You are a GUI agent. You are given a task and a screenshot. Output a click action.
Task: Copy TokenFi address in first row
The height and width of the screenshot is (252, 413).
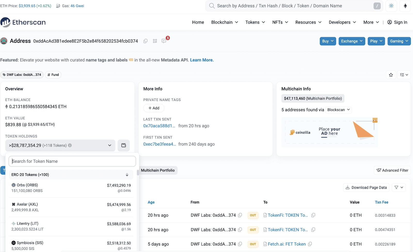click(x=313, y=215)
